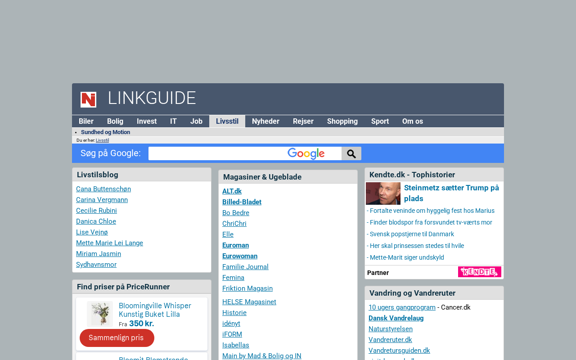Open the Elle magazine link

[x=228, y=234]
